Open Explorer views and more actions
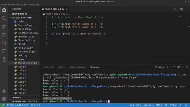 [x=36, y=9]
